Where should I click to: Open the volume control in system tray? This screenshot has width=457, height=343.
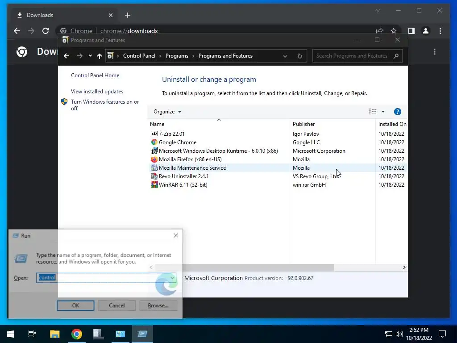399,334
